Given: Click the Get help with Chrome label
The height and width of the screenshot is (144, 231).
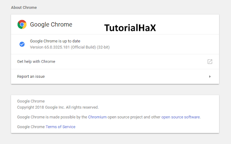Looking at the screenshot, I should click(36, 62).
